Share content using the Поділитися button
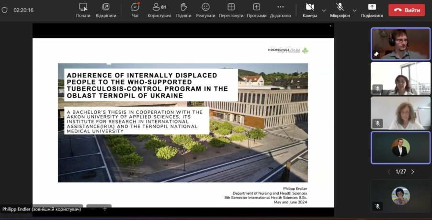 click(x=372, y=10)
